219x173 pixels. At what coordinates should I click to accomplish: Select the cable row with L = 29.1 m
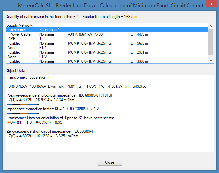pos(107,52)
